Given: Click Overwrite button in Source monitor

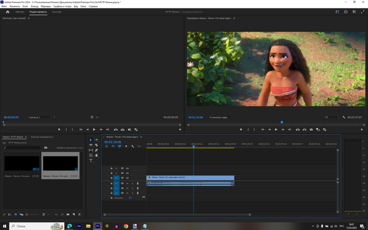Looking at the screenshot, I should click(122, 129).
